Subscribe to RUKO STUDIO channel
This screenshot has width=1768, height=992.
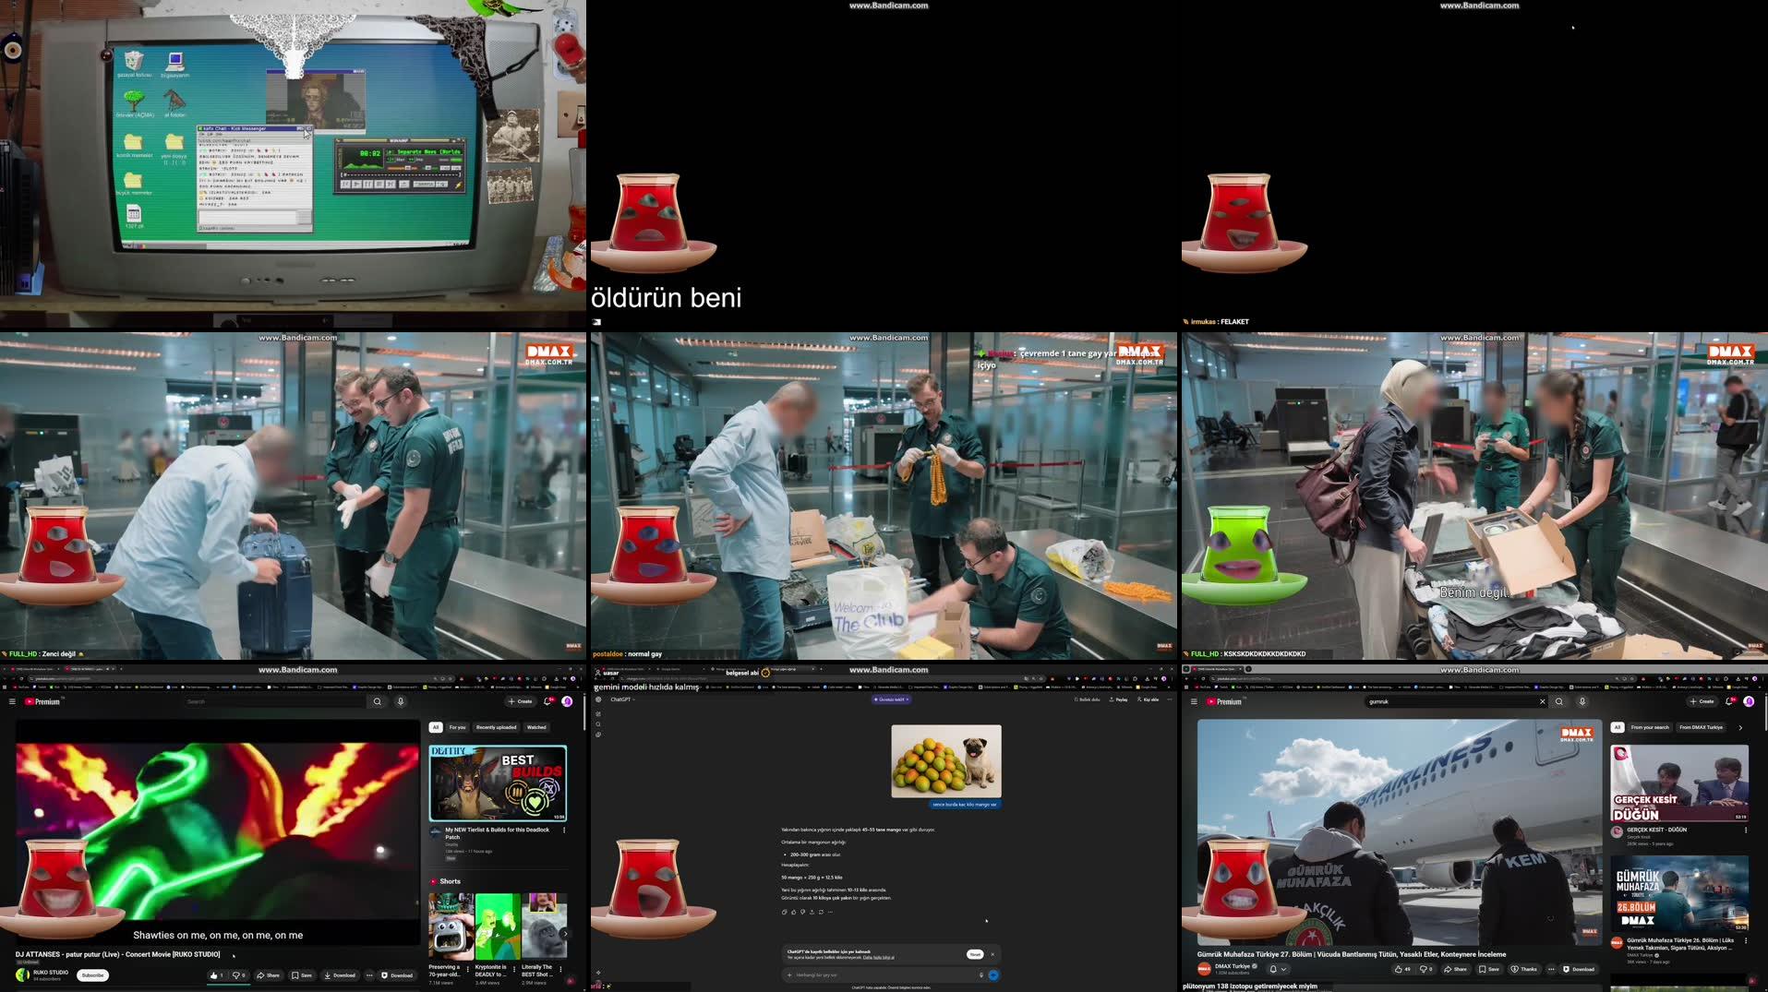point(91,974)
